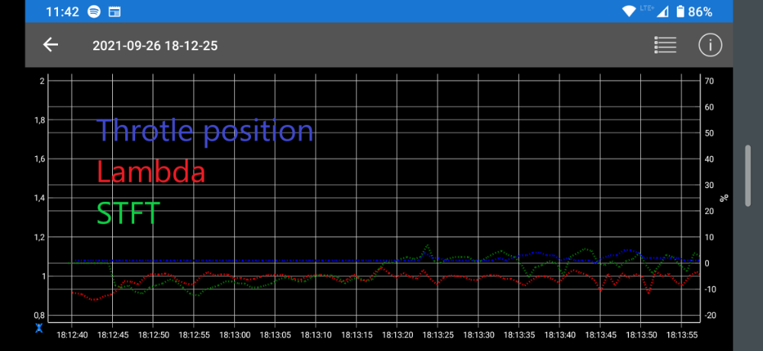Tap the 11:42 clock in status bar
This screenshot has height=351, width=763.
pos(63,11)
